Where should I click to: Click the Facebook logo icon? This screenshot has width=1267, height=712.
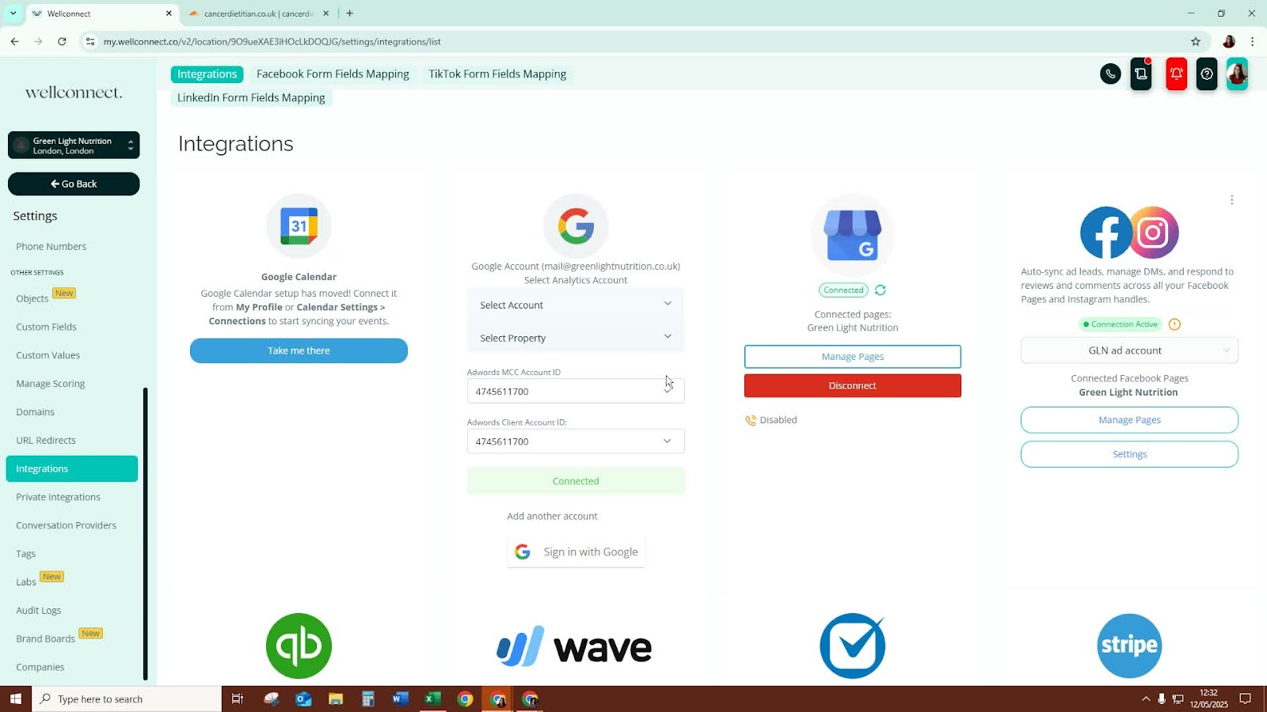coord(1106,233)
